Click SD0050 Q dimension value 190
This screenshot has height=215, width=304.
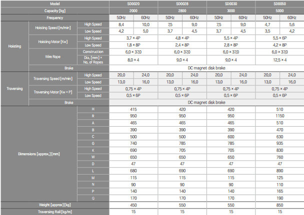click(x=280, y=199)
